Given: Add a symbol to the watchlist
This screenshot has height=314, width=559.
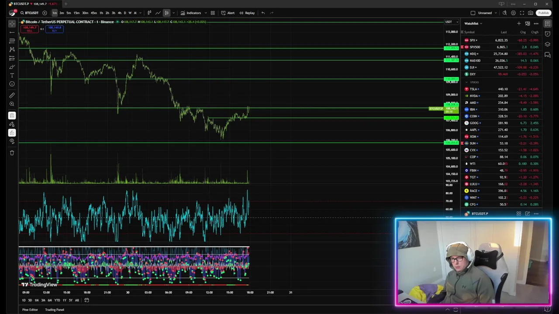Looking at the screenshot, I should pyautogui.click(x=519, y=24).
